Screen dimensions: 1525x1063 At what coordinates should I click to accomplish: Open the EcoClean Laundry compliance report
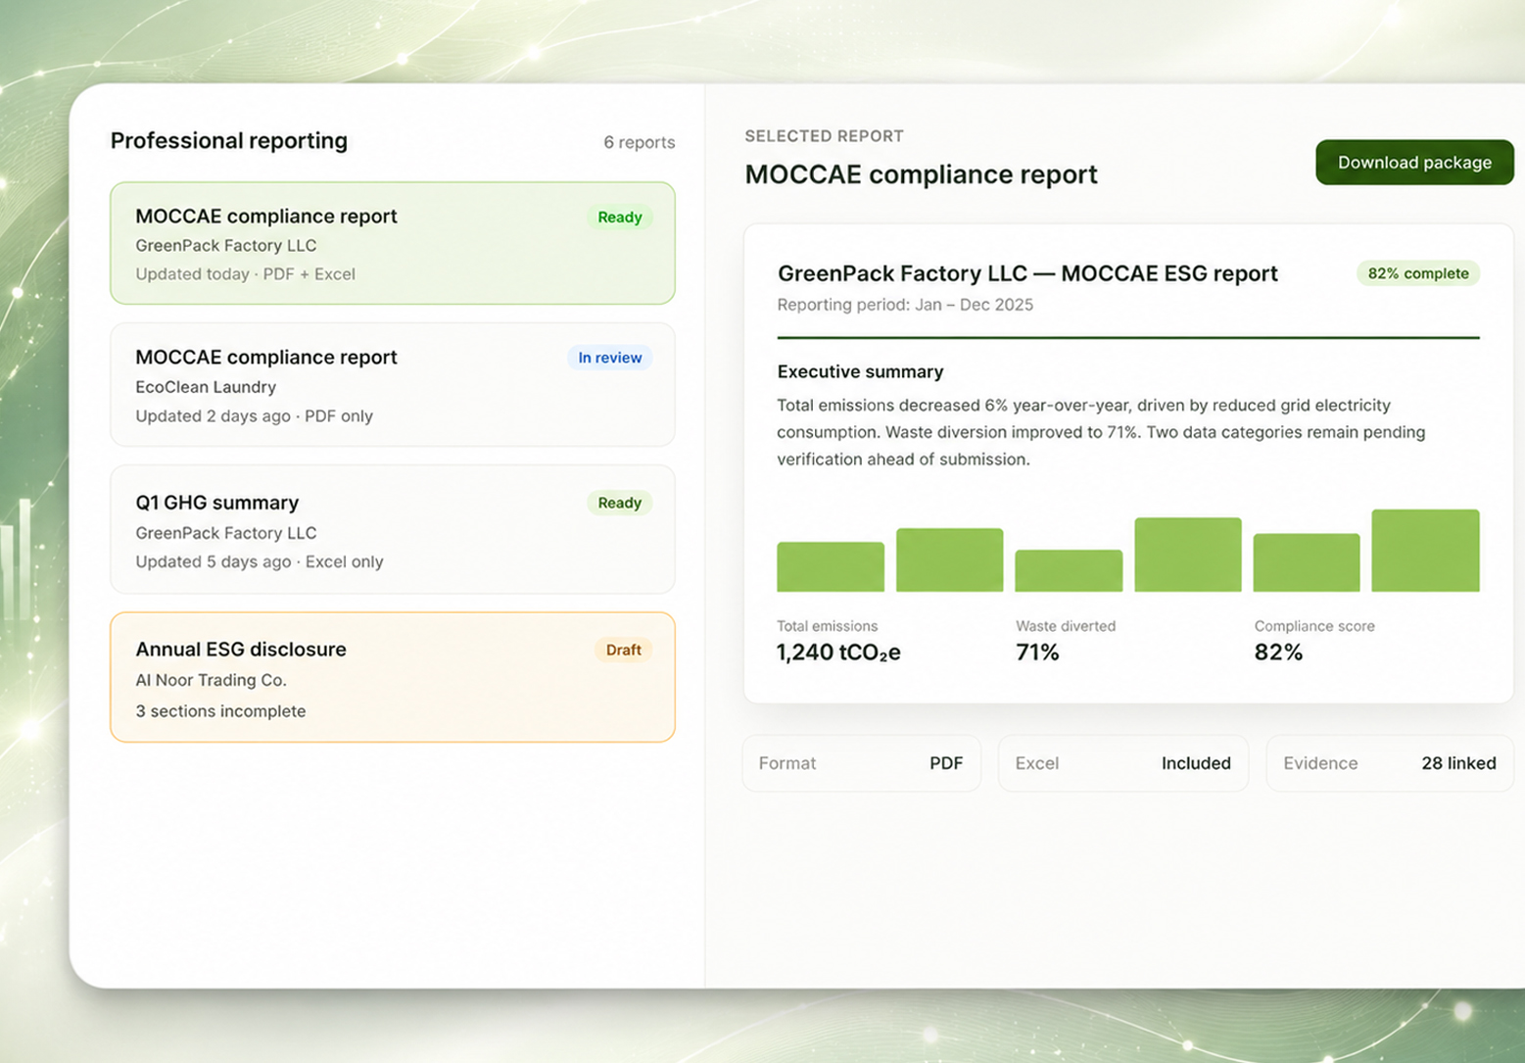pyautogui.click(x=393, y=385)
